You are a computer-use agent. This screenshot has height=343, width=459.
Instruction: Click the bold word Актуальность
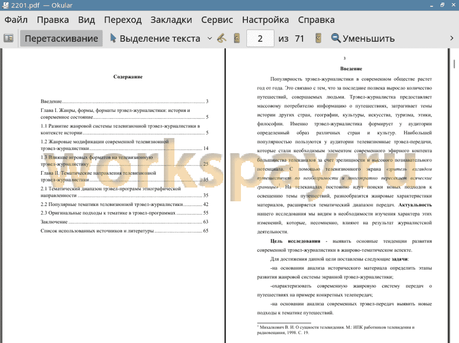click(415, 205)
